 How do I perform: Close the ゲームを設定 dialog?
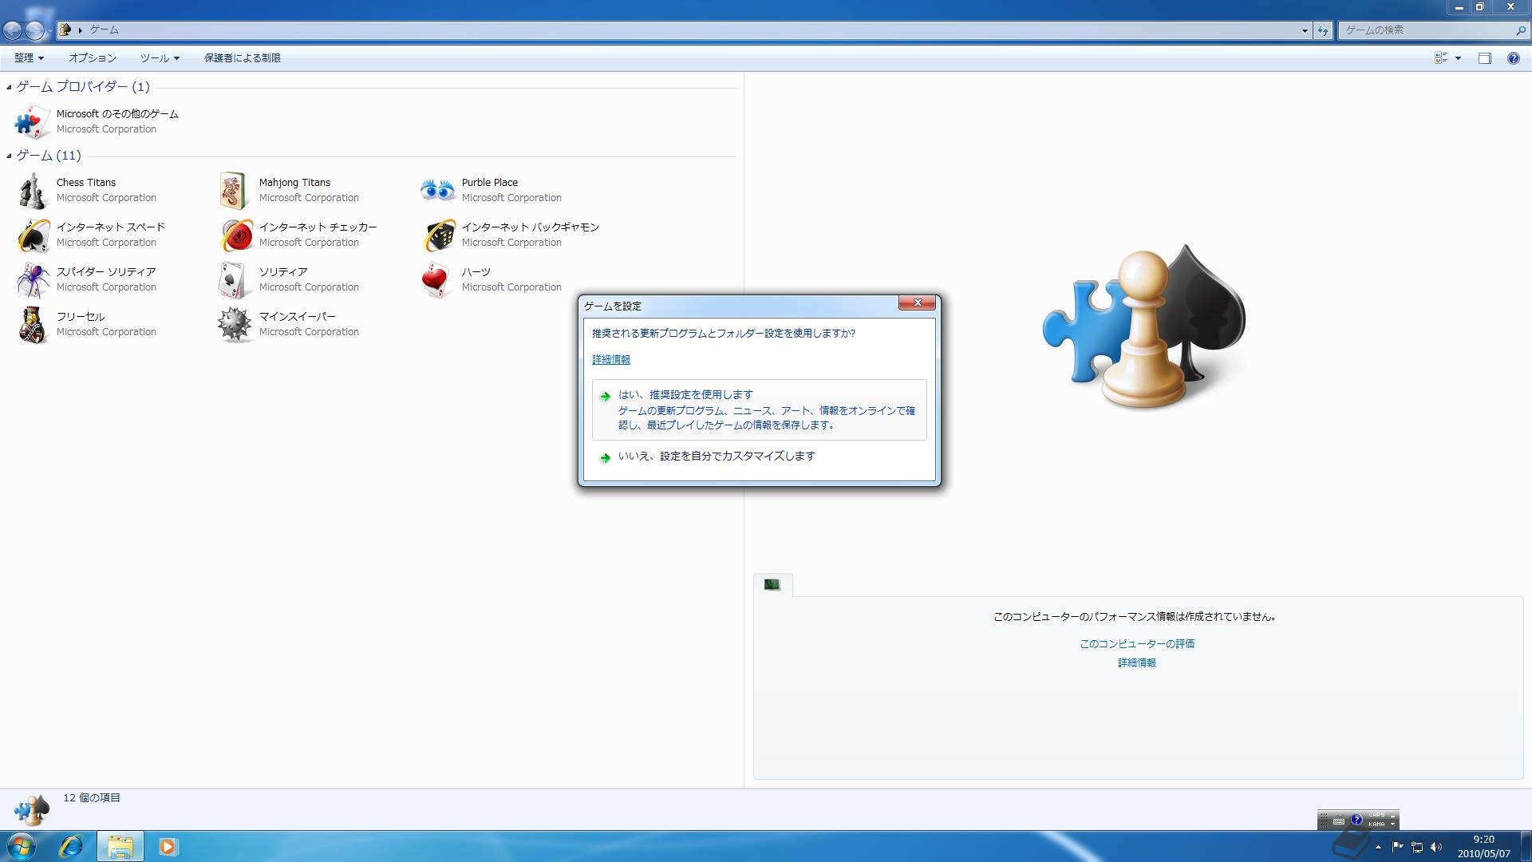tap(917, 302)
